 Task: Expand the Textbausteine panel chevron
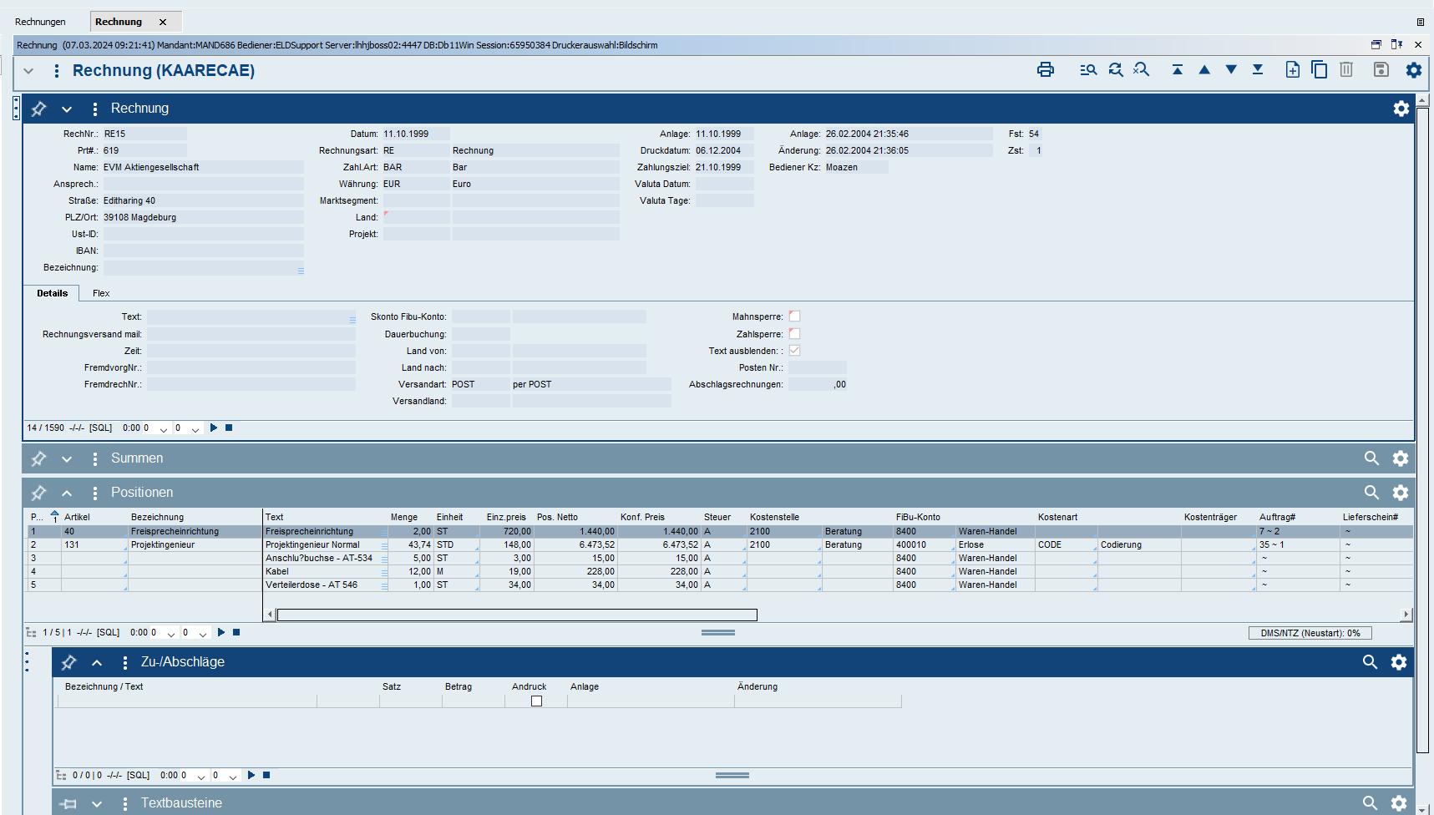97,803
